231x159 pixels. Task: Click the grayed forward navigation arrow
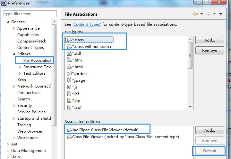pos(208,14)
